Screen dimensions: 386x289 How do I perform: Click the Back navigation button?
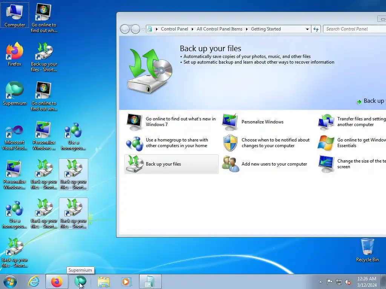point(125,29)
